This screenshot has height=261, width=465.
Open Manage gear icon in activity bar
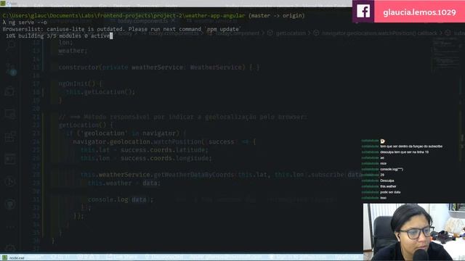click(x=10, y=248)
